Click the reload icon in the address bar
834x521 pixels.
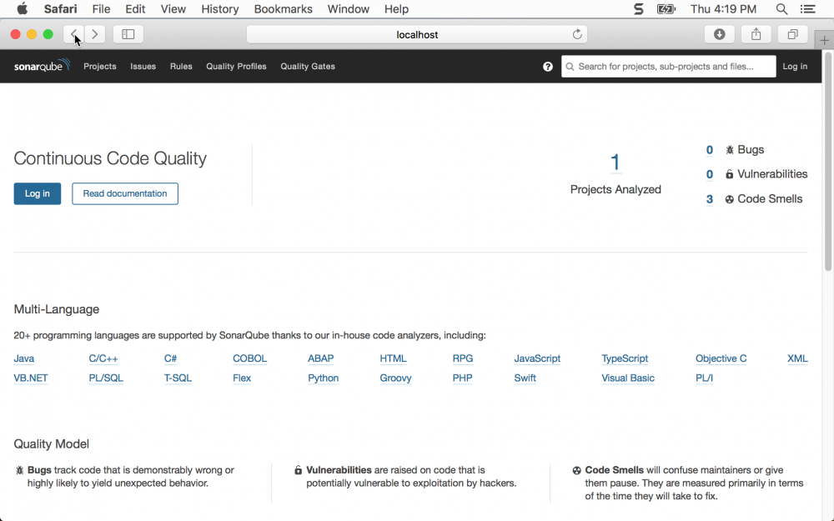577,34
